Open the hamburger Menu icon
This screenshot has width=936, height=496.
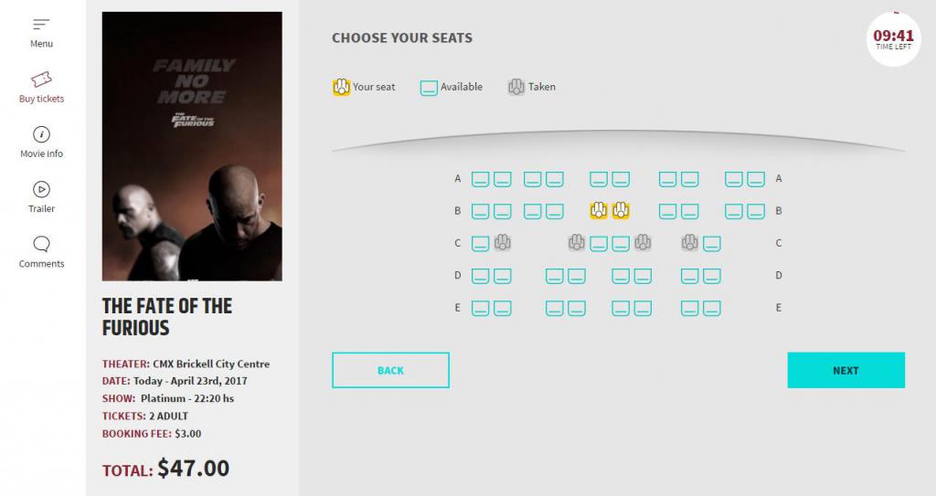(41, 24)
